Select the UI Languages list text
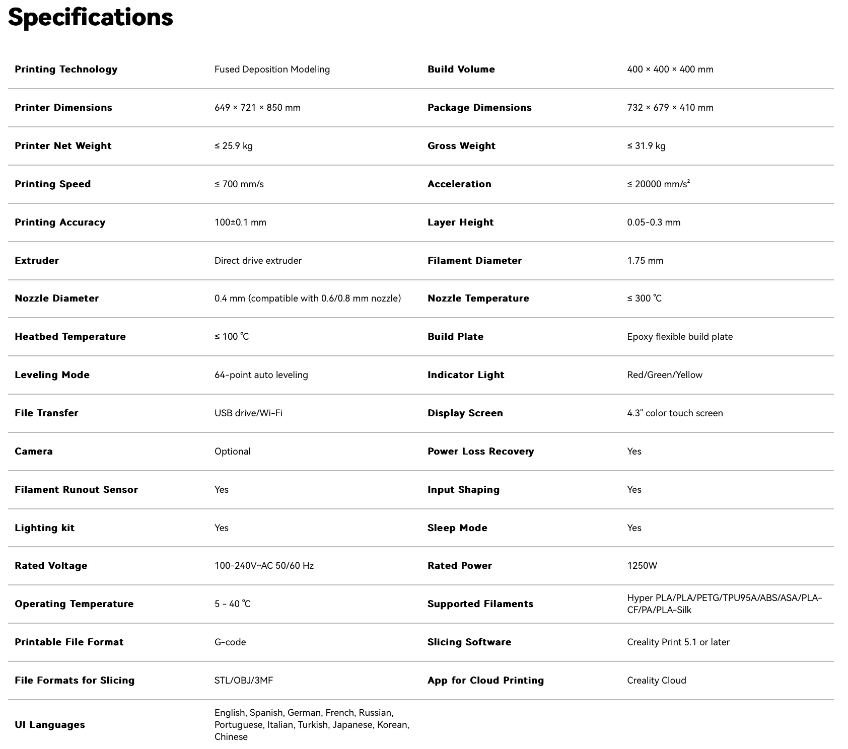The image size is (848, 749). 311,725
